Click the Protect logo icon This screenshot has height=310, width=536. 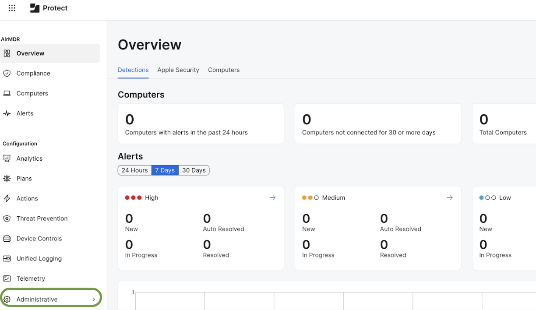point(35,8)
